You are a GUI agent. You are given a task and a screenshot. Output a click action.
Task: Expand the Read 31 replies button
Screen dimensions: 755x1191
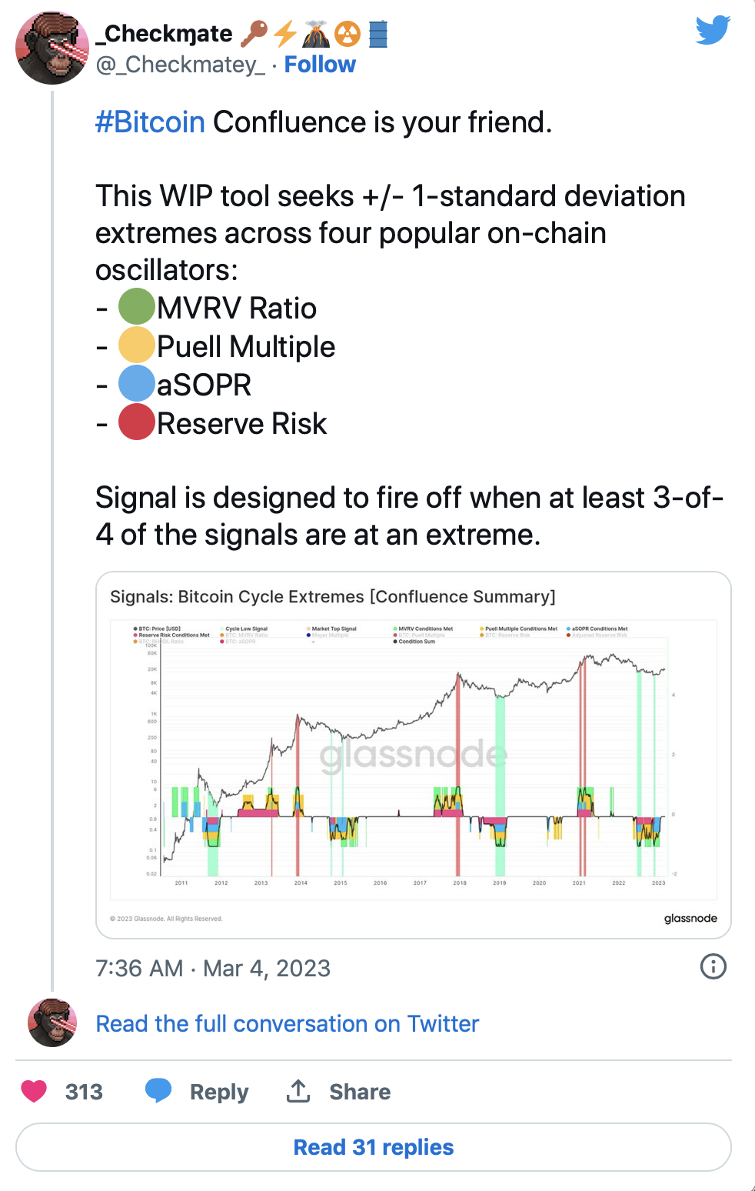[x=374, y=1147]
